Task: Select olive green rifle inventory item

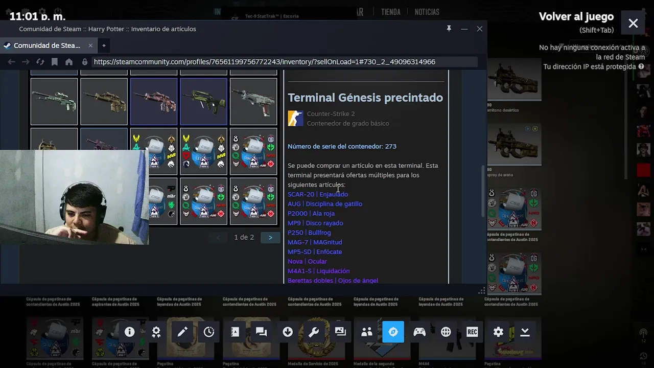Action: coord(203,101)
